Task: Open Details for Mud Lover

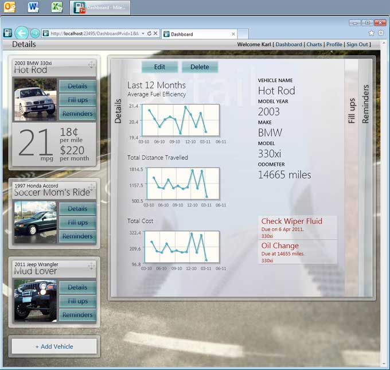Action: (77, 287)
